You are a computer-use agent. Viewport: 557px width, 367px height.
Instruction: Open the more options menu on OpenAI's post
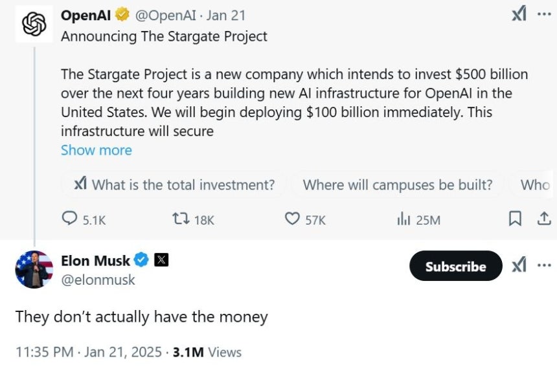(544, 14)
